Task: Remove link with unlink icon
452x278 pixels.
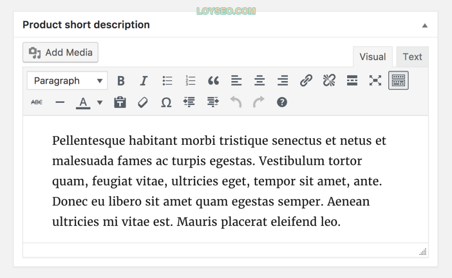Action: point(329,81)
